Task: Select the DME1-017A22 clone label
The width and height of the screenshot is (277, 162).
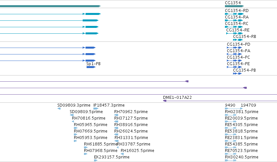Action: (x=177, y=98)
